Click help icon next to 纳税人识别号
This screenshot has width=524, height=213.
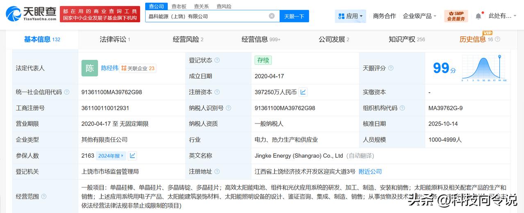[228, 108]
